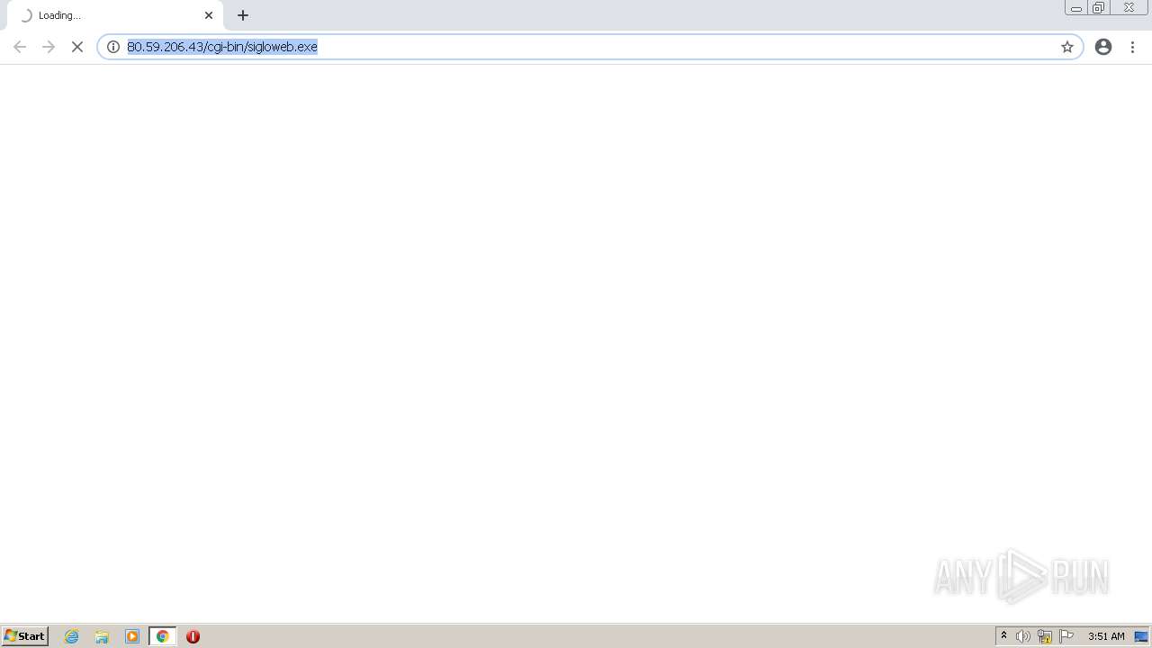Viewport: 1152px width, 648px height.
Task: Open a new tab
Action: (x=243, y=15)
